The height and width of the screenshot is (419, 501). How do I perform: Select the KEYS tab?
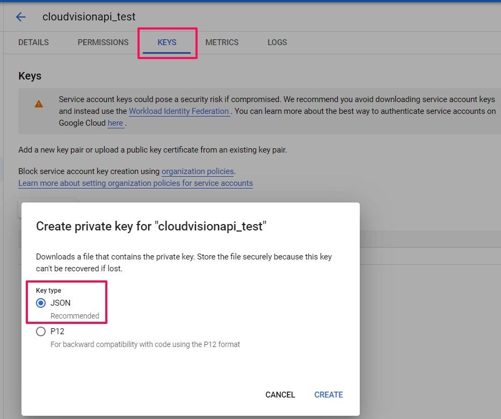point(167,42)
